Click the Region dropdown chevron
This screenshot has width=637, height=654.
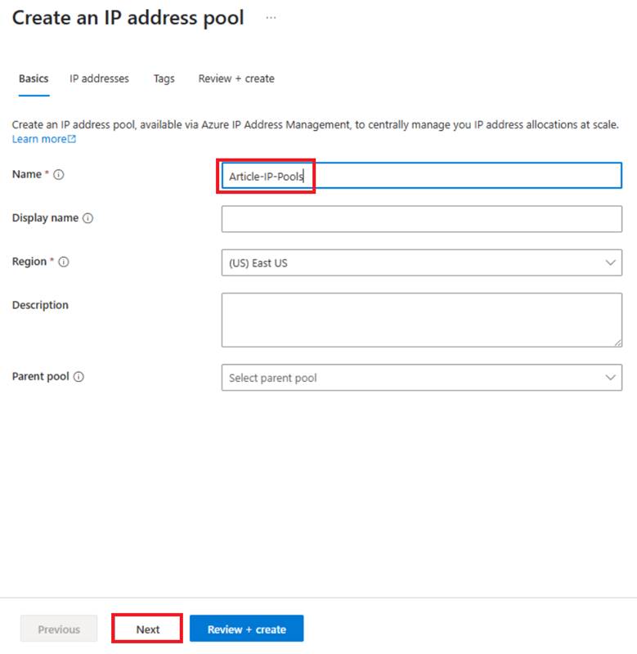[x=610, y=262]
